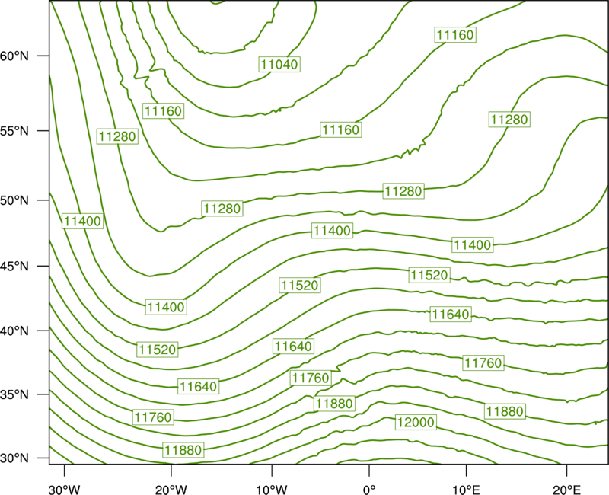This screenshot has width=609, height=495.
Task: Select the 55°N latitude axis label
Action: coord(14,131)
